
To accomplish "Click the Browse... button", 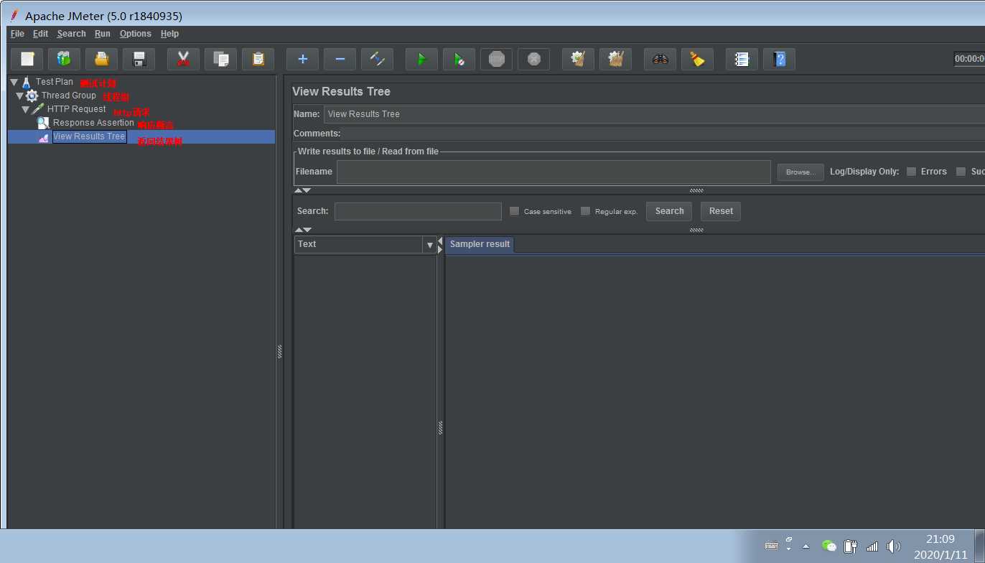I will [x=800, y=172].
